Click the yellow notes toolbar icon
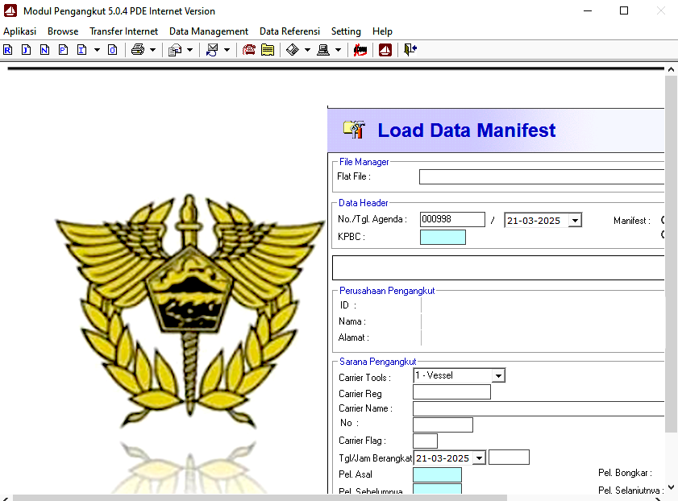Screen dimensions: 678x501 point(268,50)
